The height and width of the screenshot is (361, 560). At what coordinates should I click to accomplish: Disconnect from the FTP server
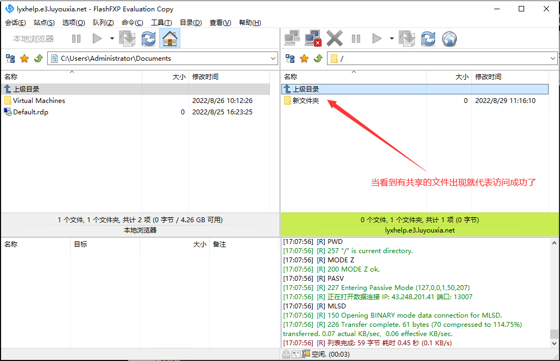pos(312,38)
